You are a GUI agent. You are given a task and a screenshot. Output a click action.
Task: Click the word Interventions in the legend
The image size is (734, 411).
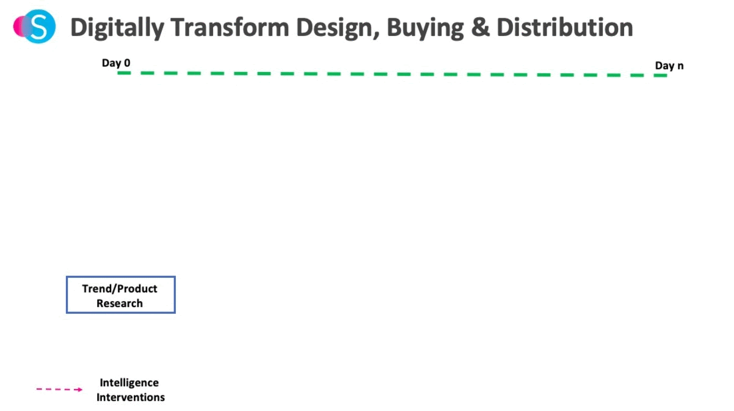point(130,397)
